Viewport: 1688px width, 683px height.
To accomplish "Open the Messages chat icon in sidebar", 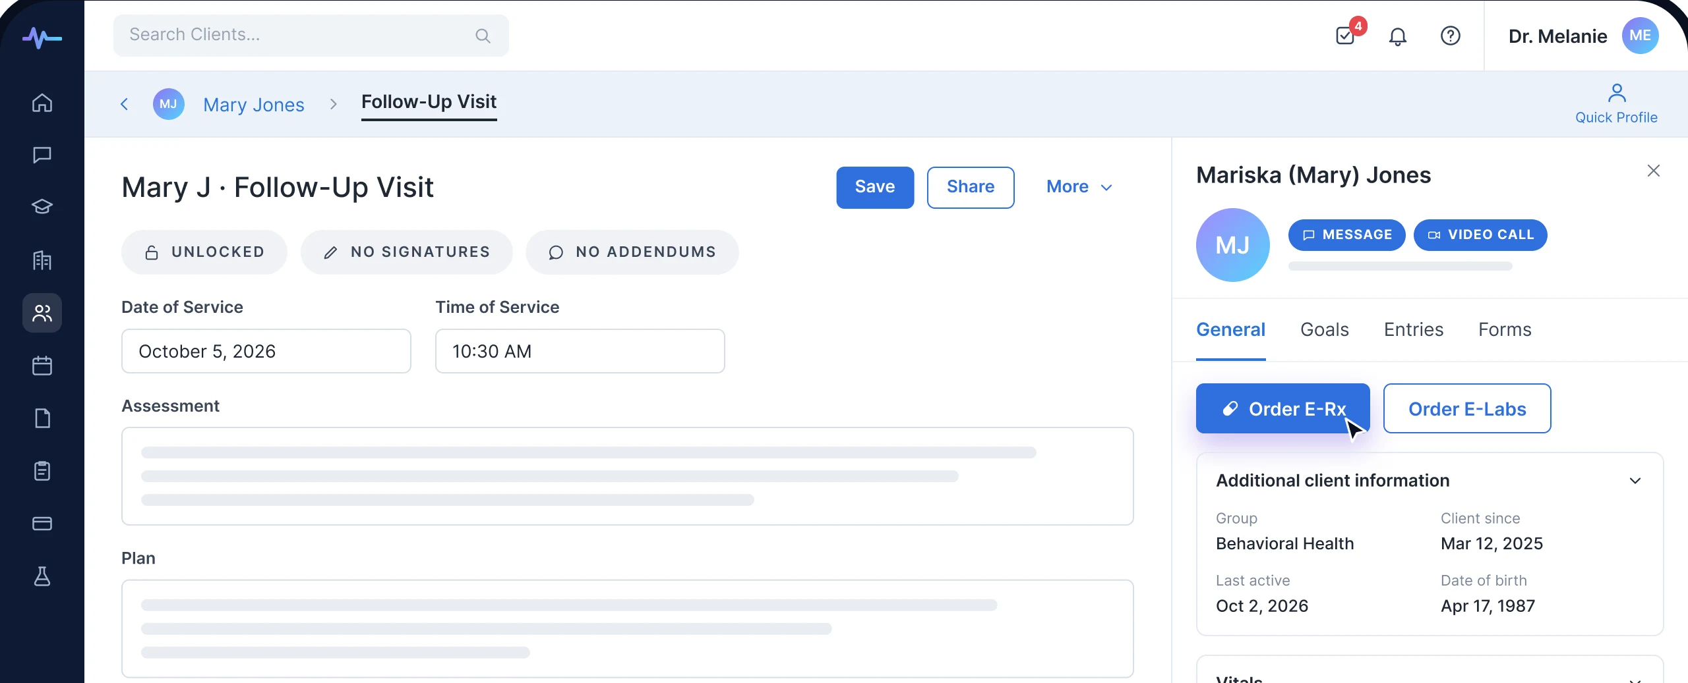I will (x=42, y=155).
